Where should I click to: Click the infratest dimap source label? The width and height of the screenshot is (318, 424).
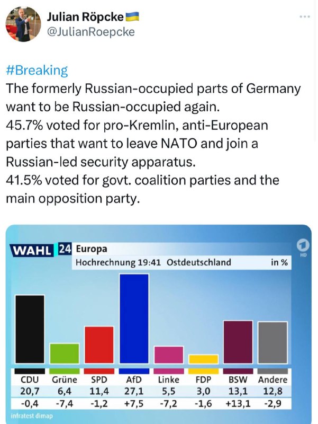click(x=32, y=416)
